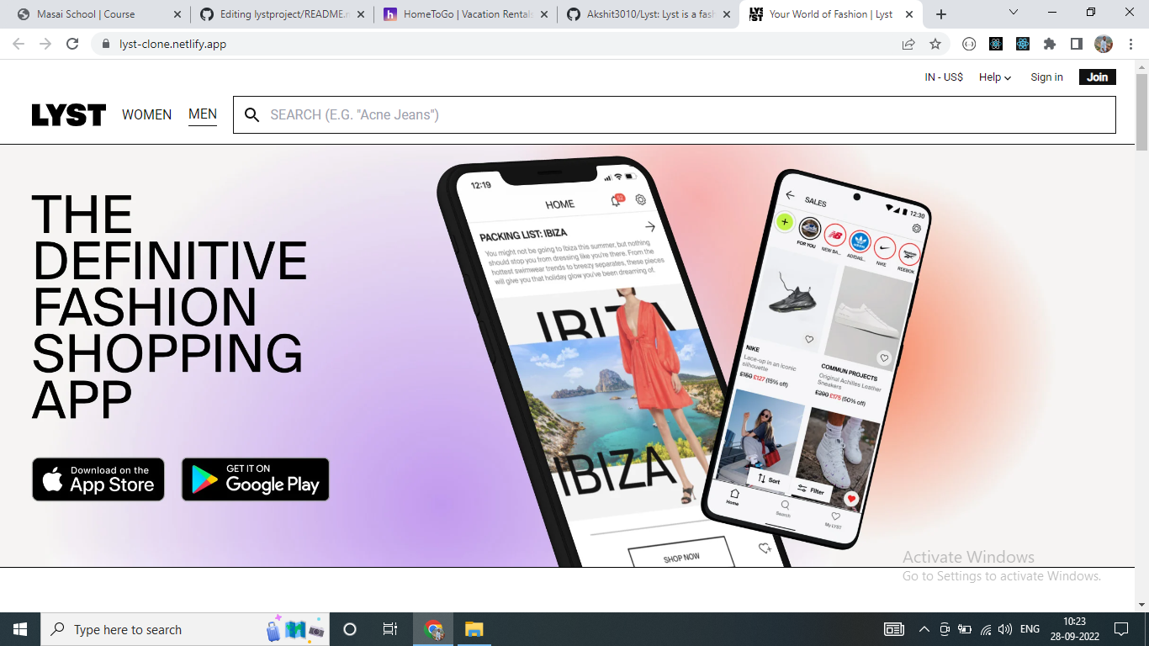Click the hero heading 'THE DEFINITIVE FASHION SHOPPING APP'
The width and height of the screenshot is (1149, 646).
[x=169, y=306]
